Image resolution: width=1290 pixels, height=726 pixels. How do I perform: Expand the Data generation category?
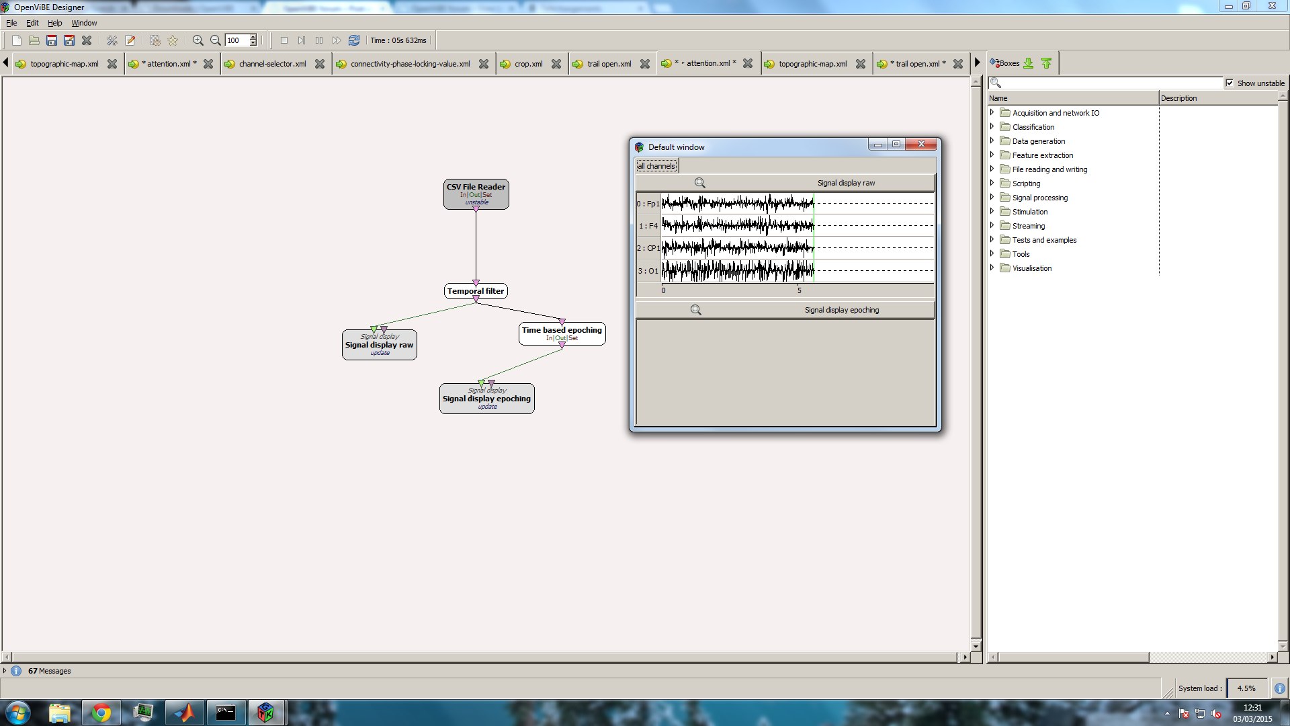992,140
